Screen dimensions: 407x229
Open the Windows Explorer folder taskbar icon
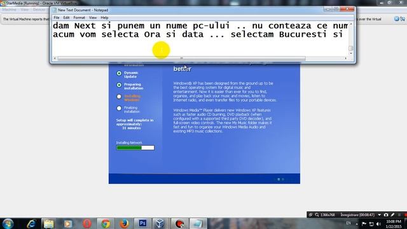(x=48, y=223)
